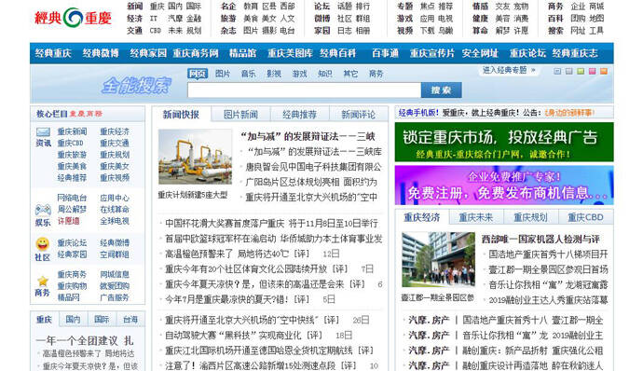Open 经典家园 in the blue navigation bar
Screen dimensions: 643x371
click(148, 53)
